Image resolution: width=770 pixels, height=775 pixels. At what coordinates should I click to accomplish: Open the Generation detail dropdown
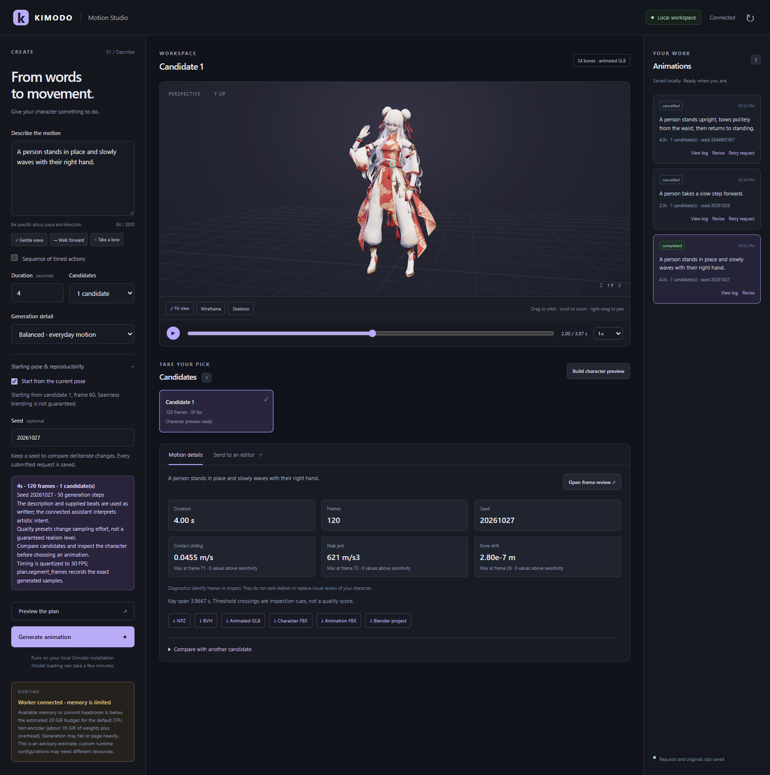pos(73,334)
